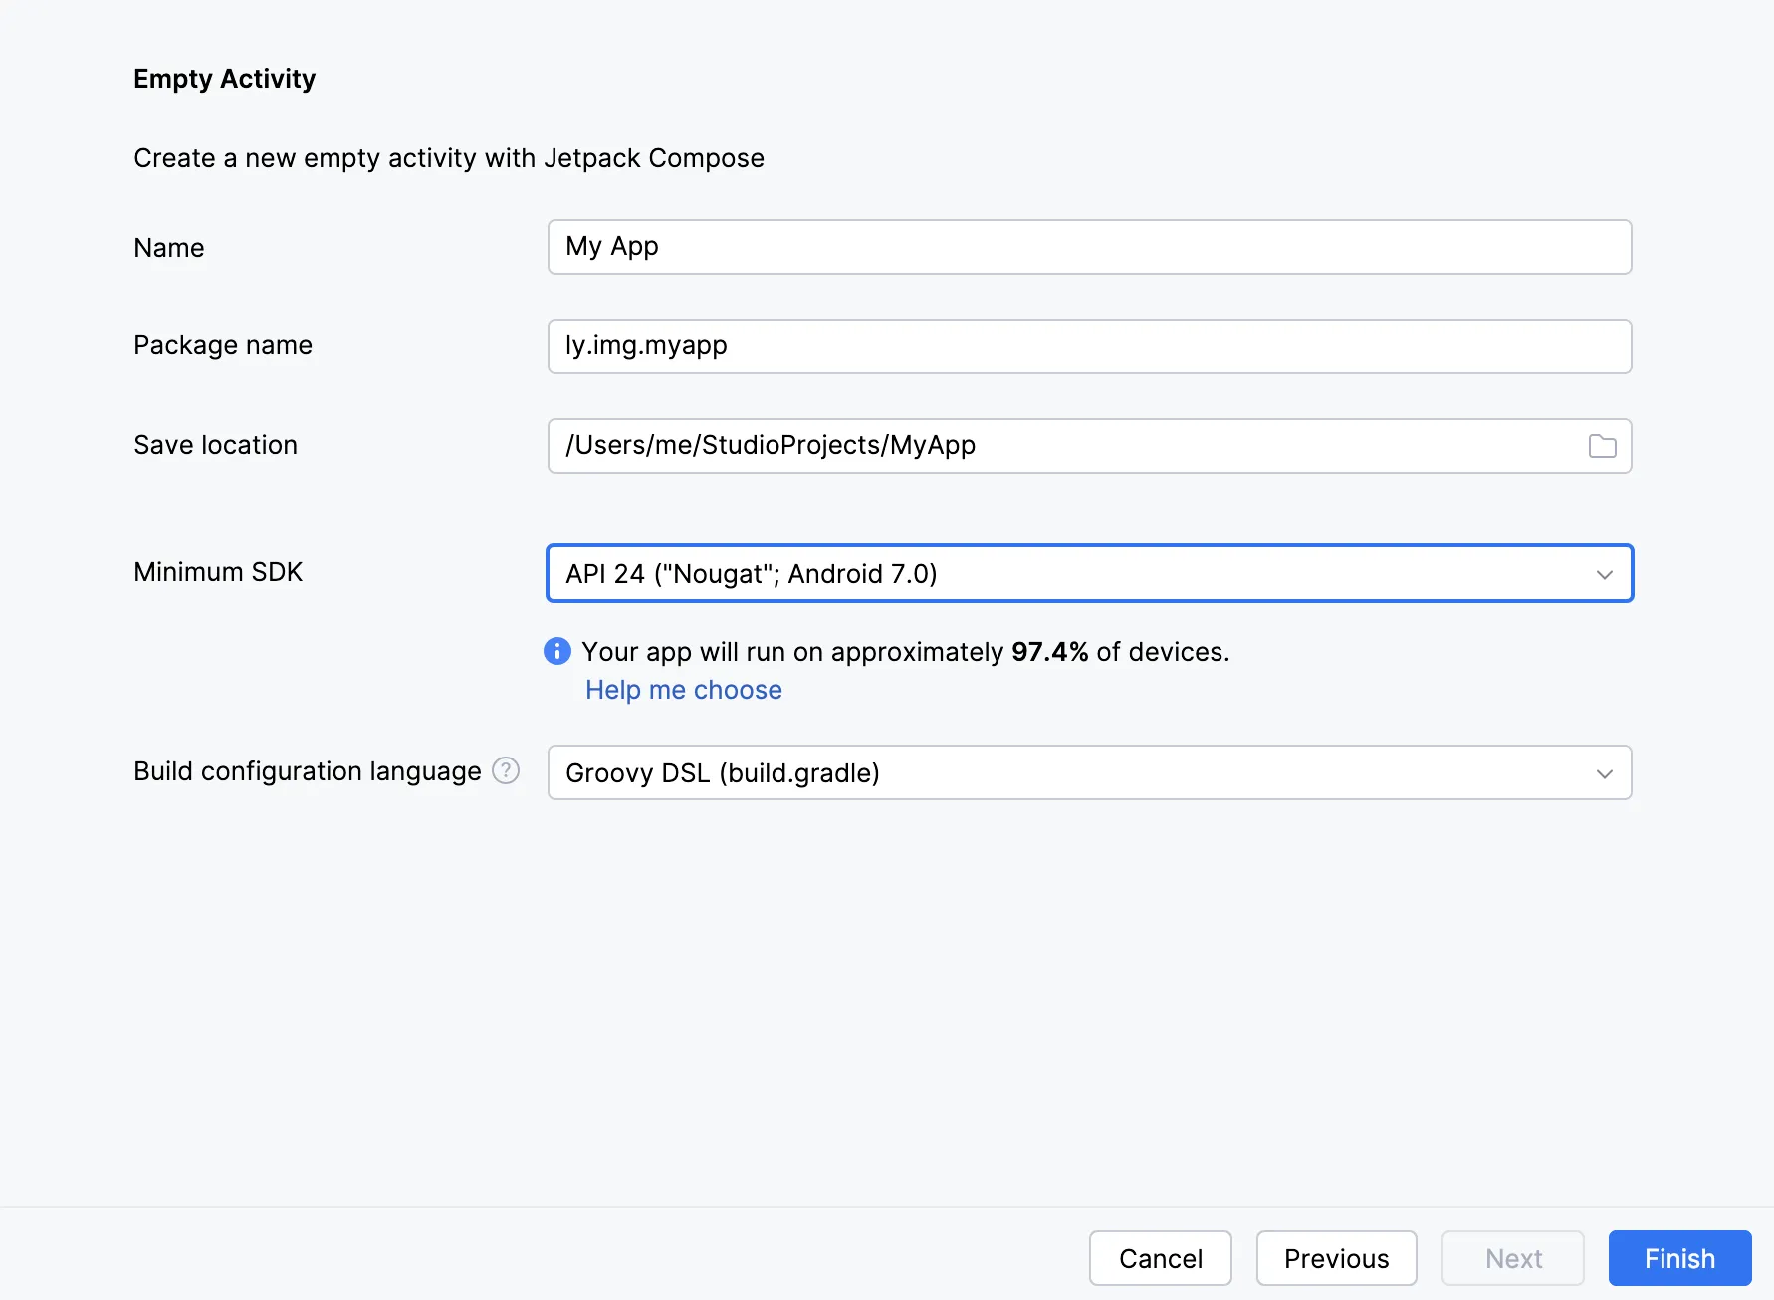Click 'Create a new empty activity' description
The width and height of the screenshot is (1774, 1300).
[449, 158]
